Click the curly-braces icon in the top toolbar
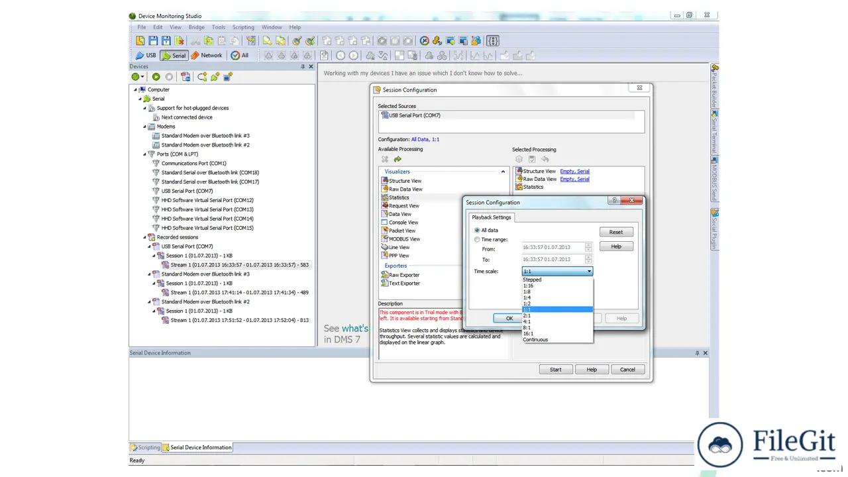 tap(493, 41)
